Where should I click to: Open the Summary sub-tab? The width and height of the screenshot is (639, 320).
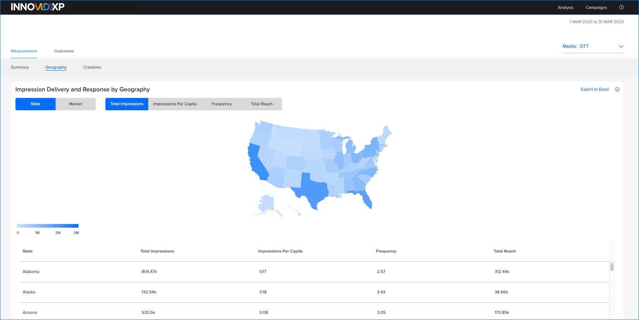(x=20, y=67)
